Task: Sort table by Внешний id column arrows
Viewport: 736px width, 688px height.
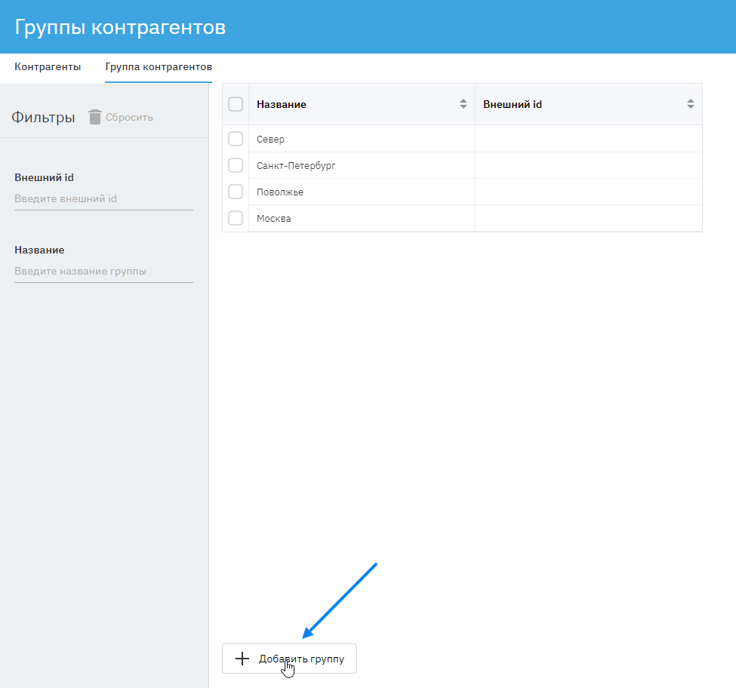Action: [x=690, y=104]
